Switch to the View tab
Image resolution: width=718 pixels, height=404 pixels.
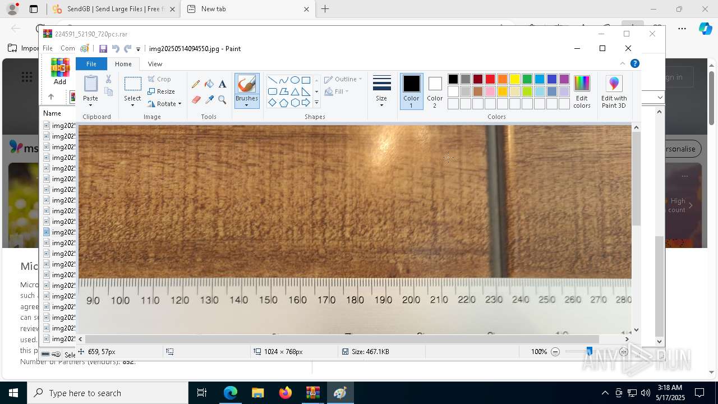click(155, 64)
